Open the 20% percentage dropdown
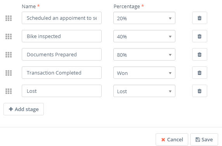The width and height of the screenshot is (222, 146). [144, 18]
